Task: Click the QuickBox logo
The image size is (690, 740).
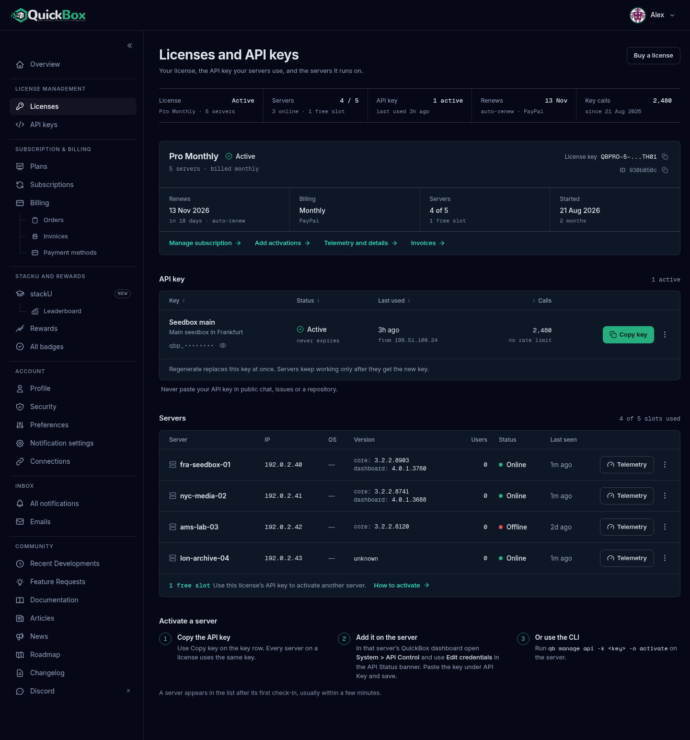Action: tap(48, 15)
